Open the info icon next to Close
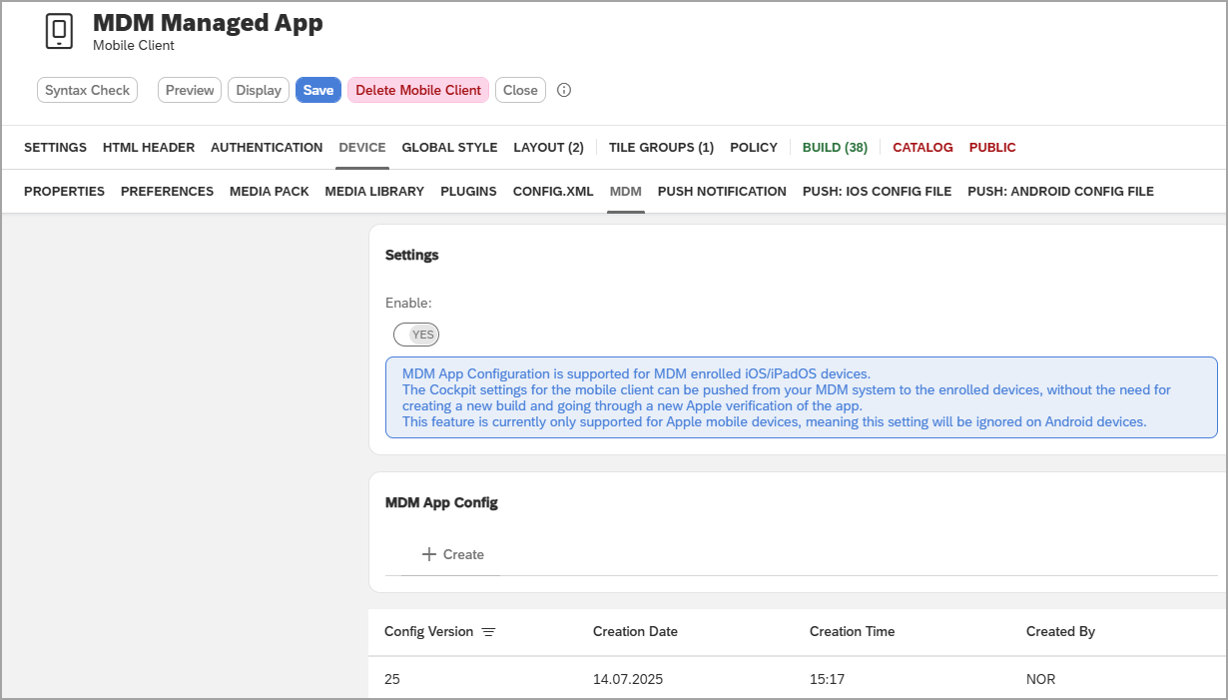The width and height of the screenshot is (1228, 700). [564, 90]
